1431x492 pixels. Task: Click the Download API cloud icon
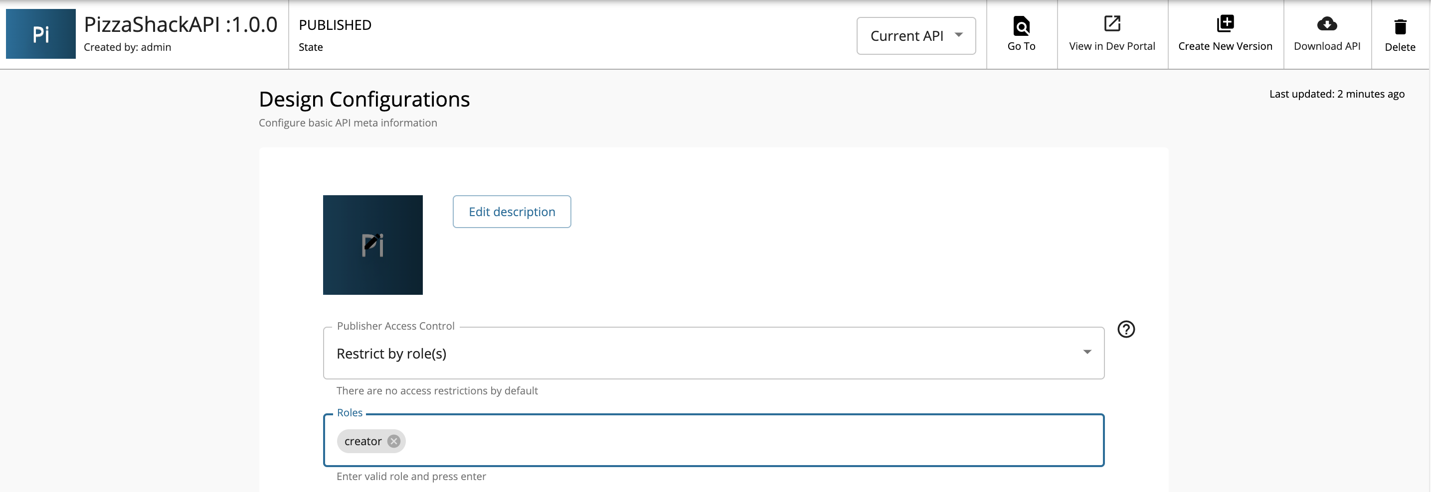1327,24
